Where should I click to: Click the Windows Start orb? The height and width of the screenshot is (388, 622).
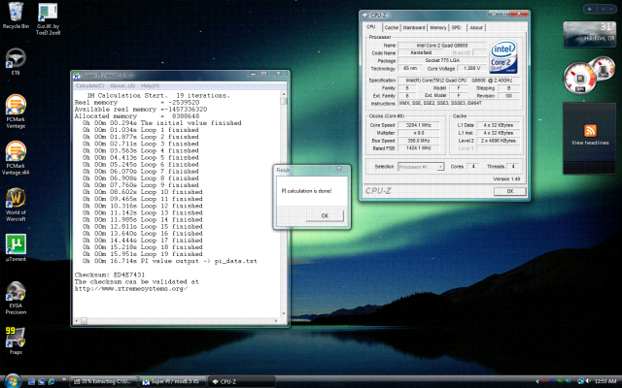(13, 381)
